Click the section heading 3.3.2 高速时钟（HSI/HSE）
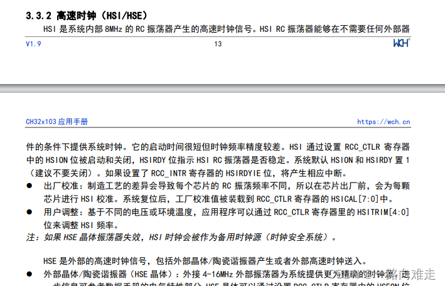 pos(87,16)
